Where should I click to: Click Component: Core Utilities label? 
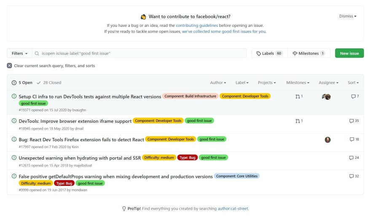tap(237, 176)
